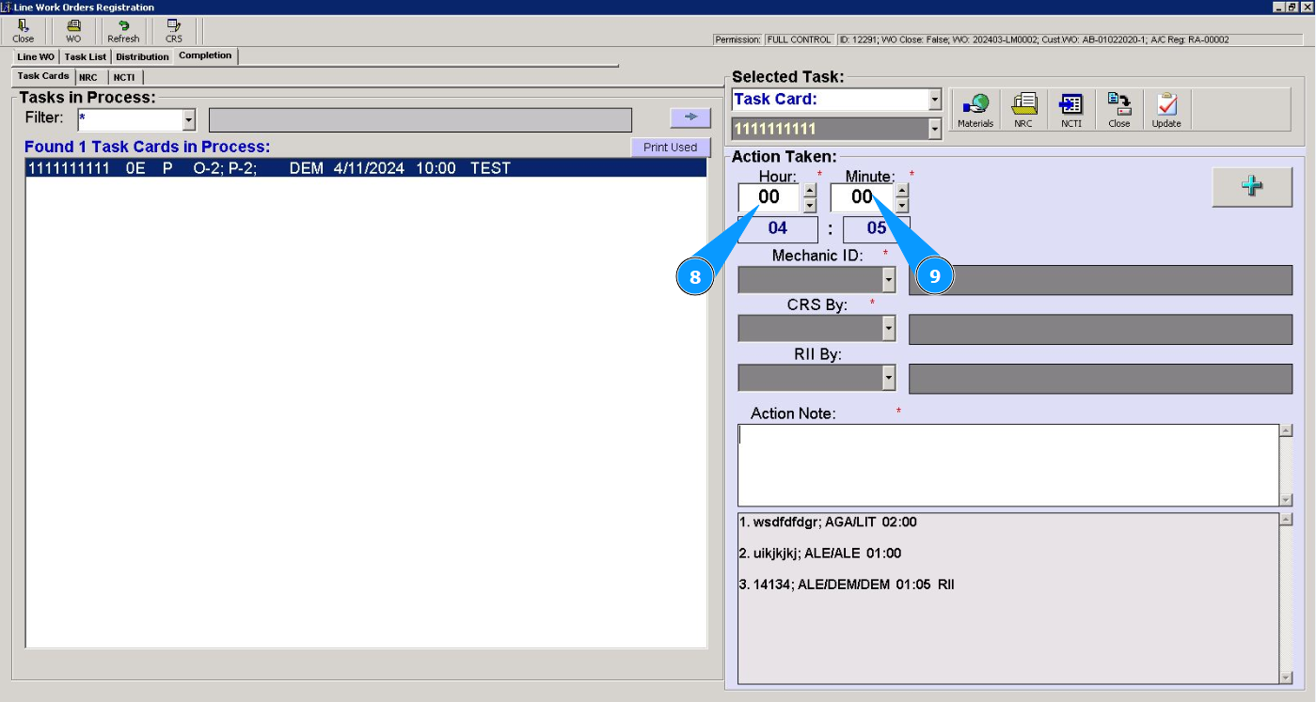Open Materials for the selected task
Viewport: 1316px width, 702px height.
pyautogui.click(x=975, y=111)
